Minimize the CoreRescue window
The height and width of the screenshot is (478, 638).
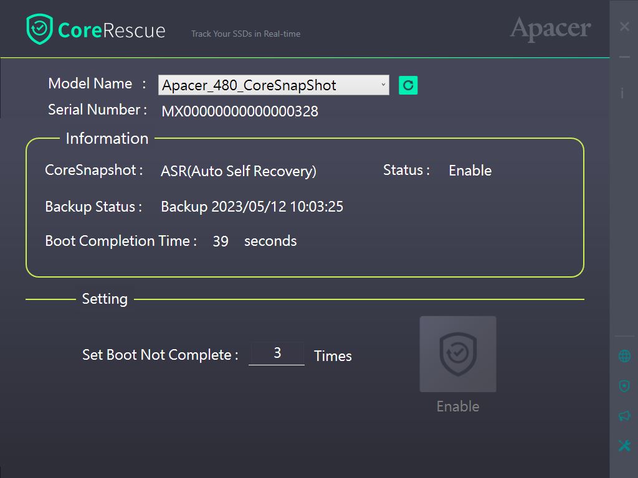pos(624,57)
